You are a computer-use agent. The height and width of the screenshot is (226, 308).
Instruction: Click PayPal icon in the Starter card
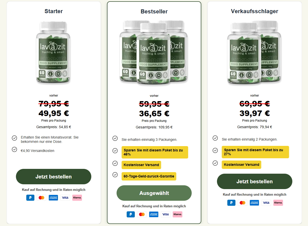[30, 198]
